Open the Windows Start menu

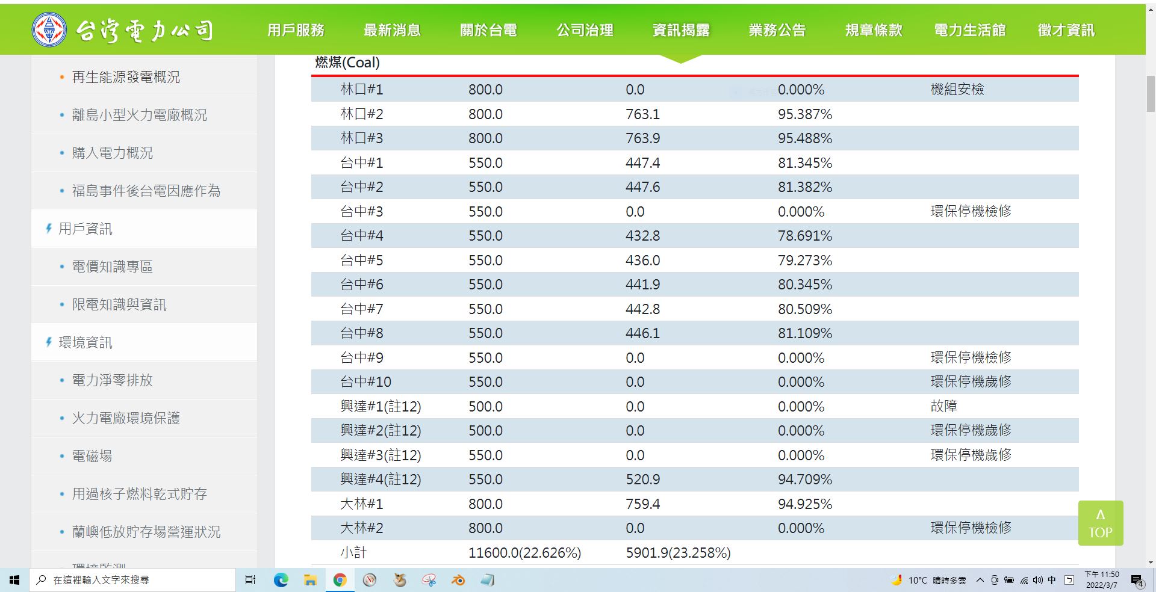point(14,580)
